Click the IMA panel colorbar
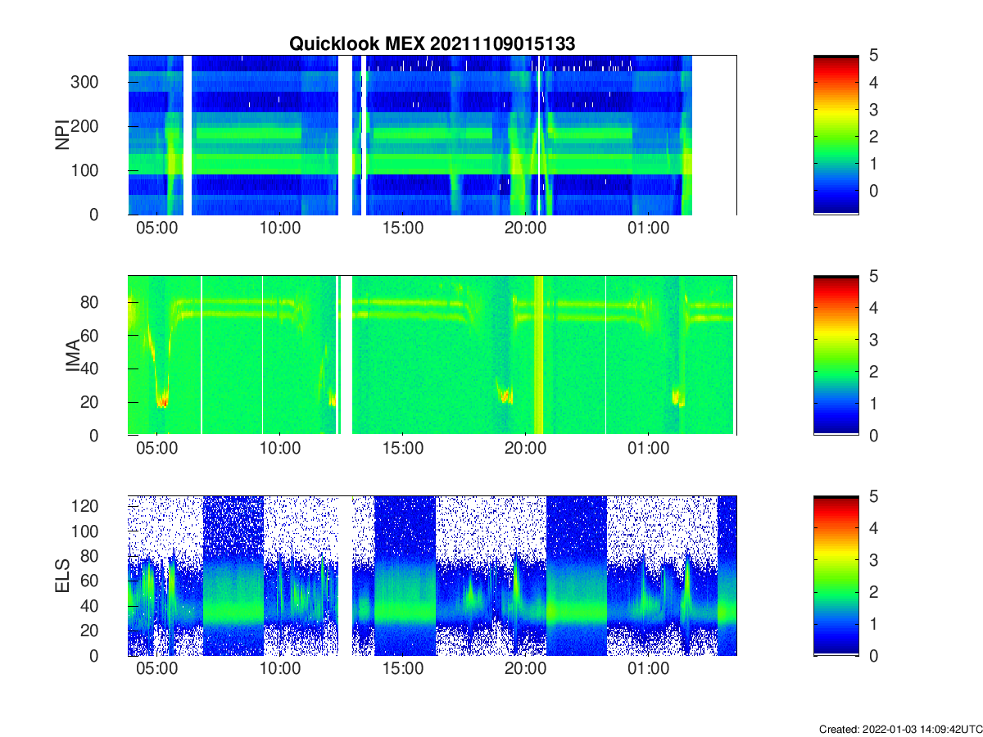The height and width of the screenshot is (737, 983). (836, 355)
